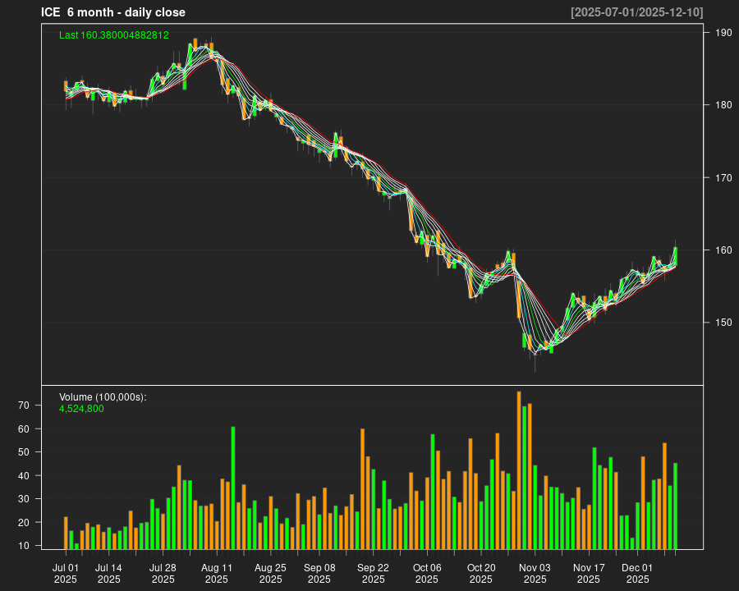Click the 30 volume axis label
739x591 pixels.
[x=22, y=499]
